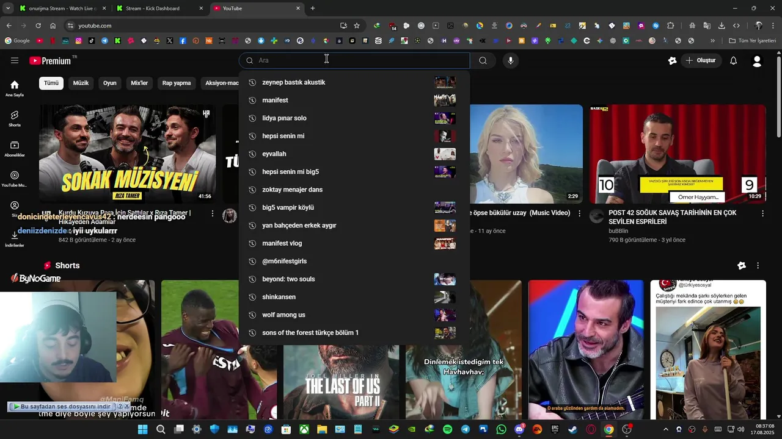
Task: Open Spotify from the taskbar
Action: click(x=447, y=429)
